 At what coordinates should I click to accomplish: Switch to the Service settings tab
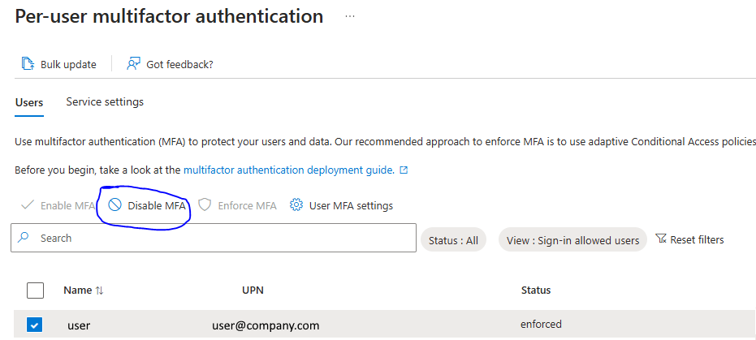point(105,101)
